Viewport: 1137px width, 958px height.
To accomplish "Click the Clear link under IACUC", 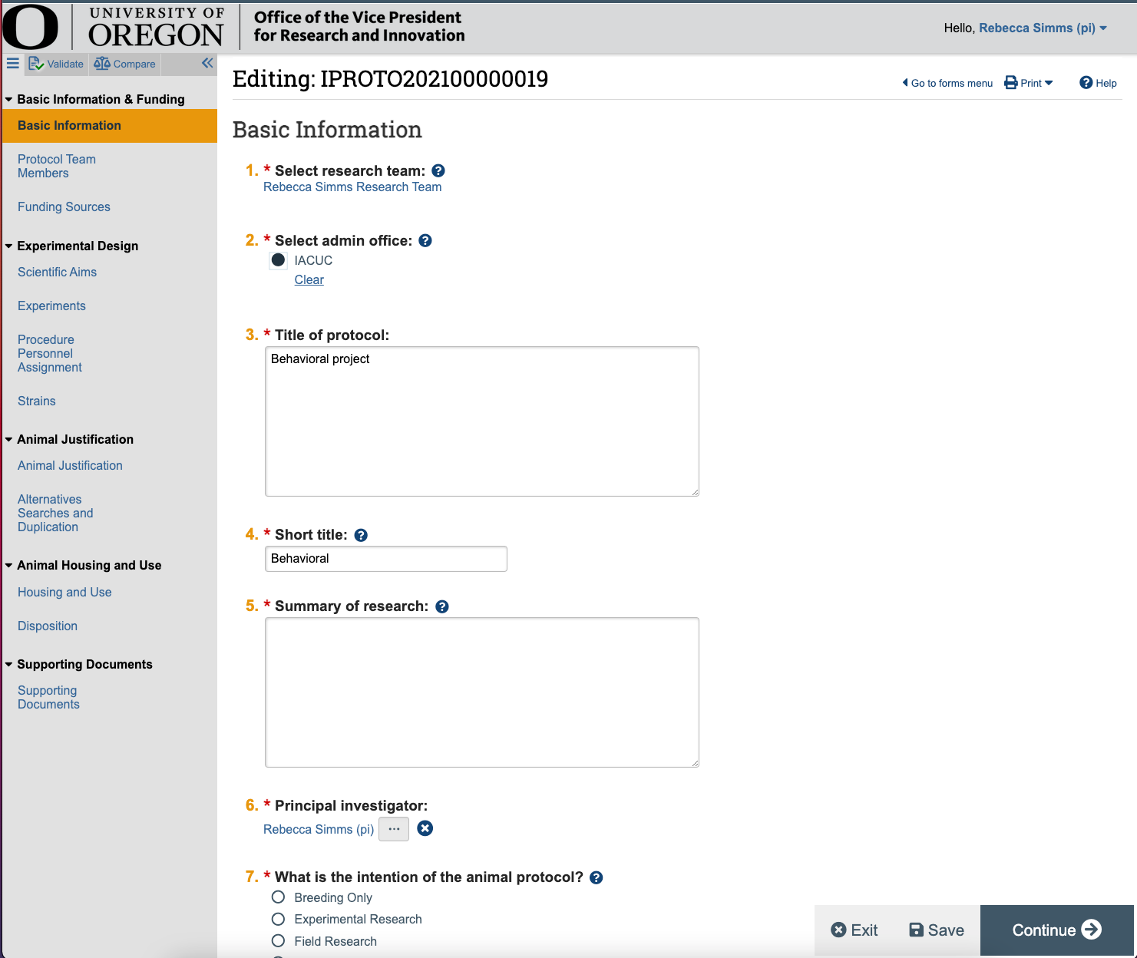I will point(309,280).
